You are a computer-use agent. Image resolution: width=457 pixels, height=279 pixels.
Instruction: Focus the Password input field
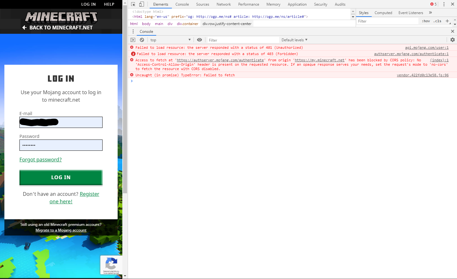(x=61, y=145)
